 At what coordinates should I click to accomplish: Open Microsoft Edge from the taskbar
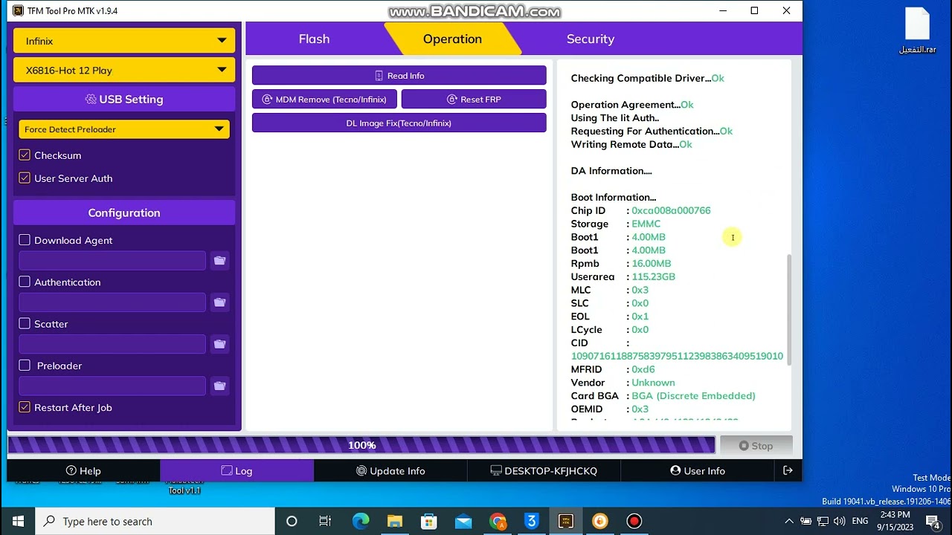361,521
